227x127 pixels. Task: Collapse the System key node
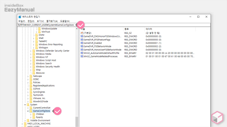click(x=25, y=104)
